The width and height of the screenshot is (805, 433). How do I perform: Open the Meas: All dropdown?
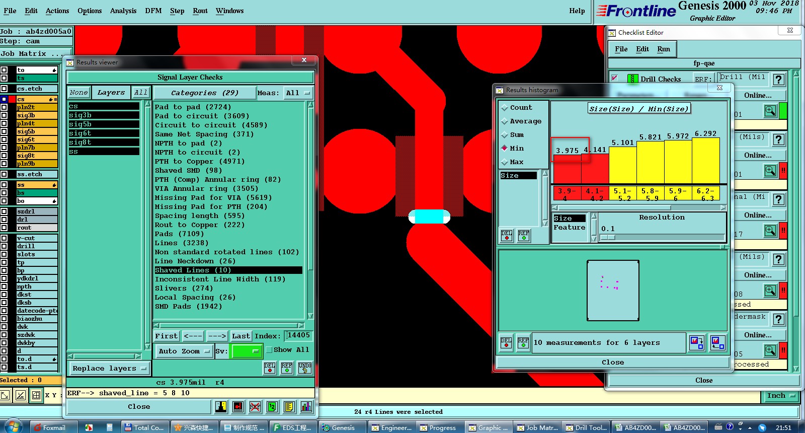point(298,93)
